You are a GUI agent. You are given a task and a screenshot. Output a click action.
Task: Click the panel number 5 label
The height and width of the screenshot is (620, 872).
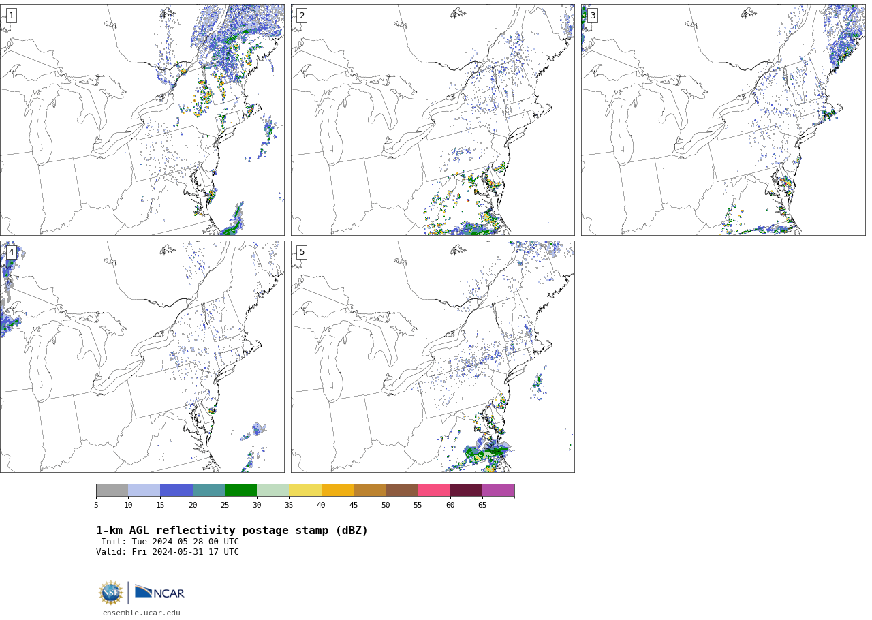pos(302,252)
